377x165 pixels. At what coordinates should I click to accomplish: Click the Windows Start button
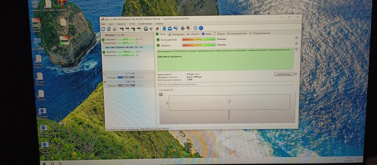coord(43,163)
